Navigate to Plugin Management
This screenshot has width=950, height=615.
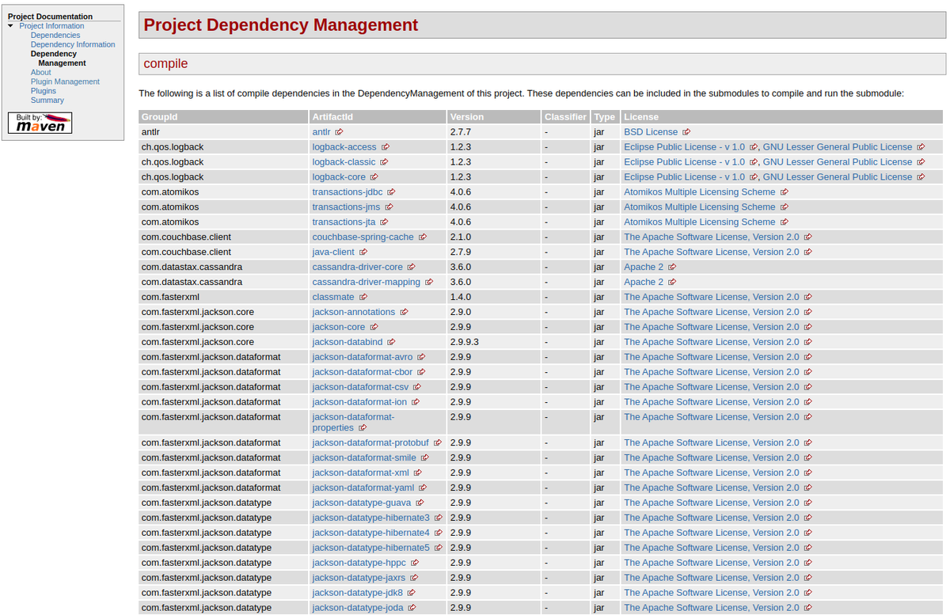[65, 82]
